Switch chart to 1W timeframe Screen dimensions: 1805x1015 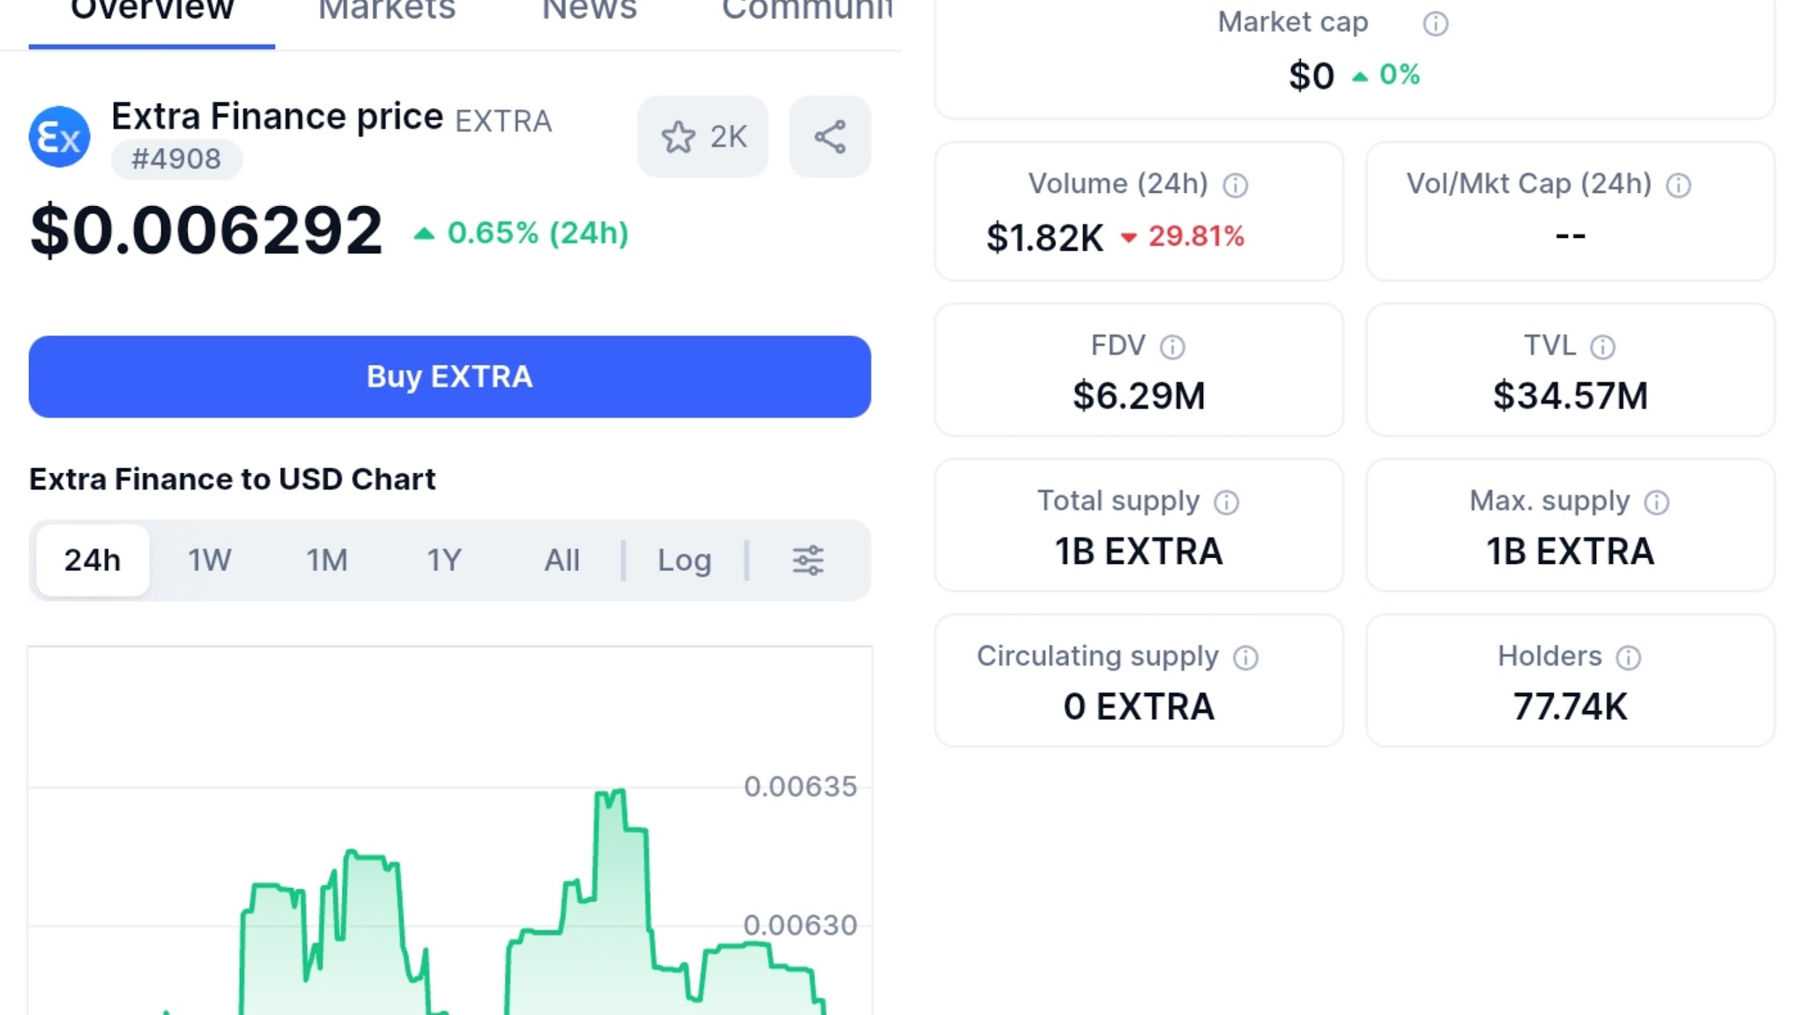pyautogui.click(x=209, y=560)
